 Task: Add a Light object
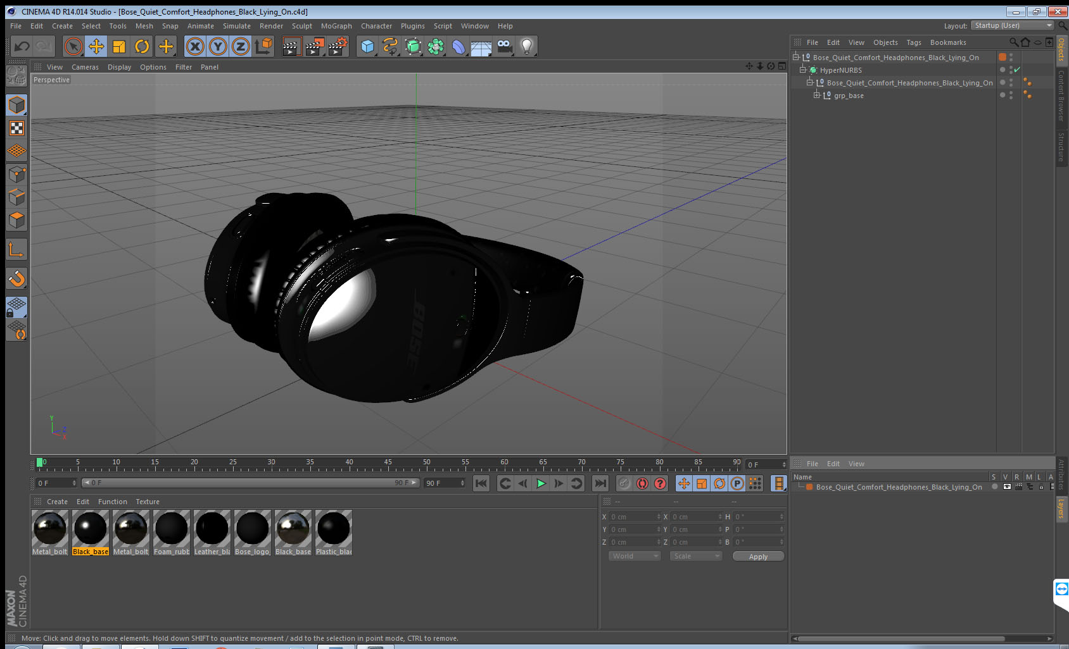[527, 46]
